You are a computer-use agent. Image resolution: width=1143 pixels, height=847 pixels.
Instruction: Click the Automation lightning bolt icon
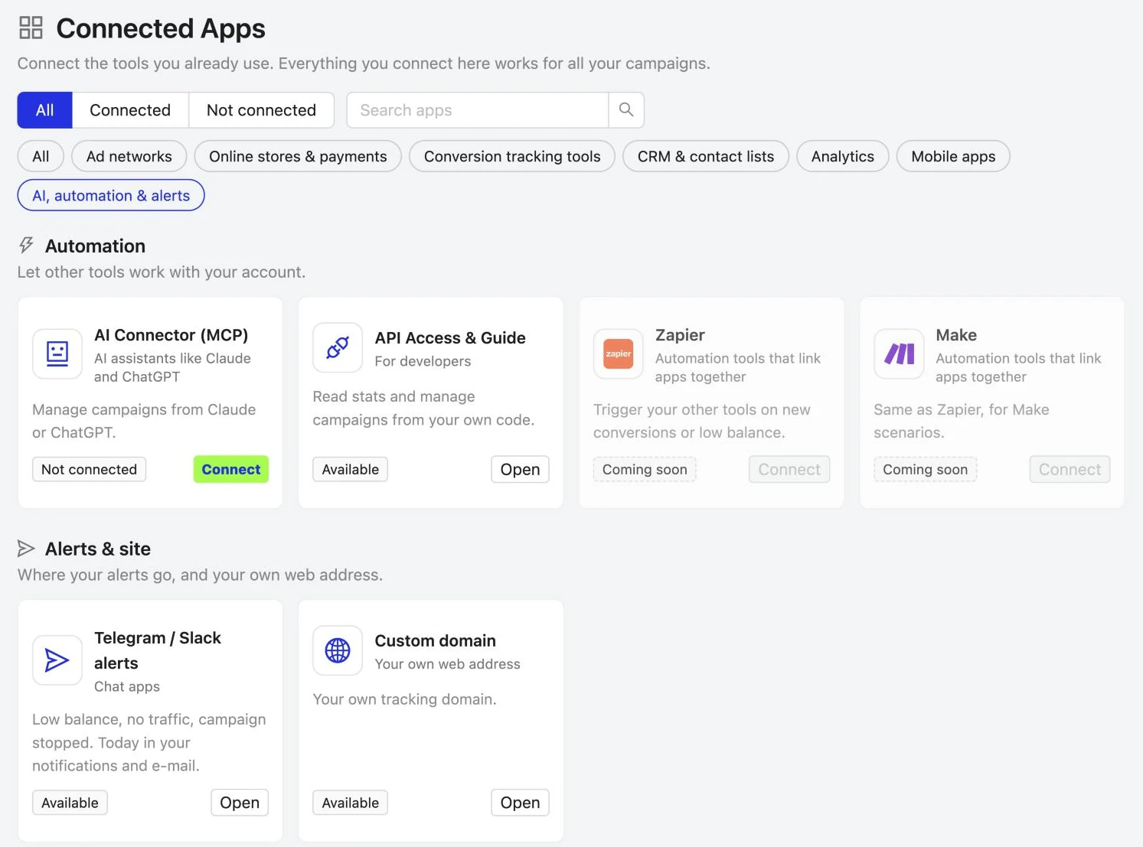coord(27,246)
